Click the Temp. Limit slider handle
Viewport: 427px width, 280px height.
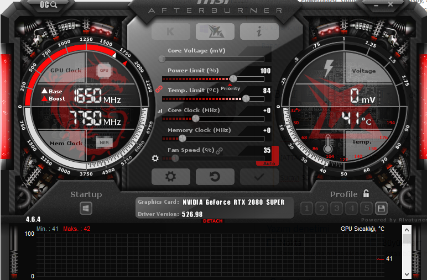pyautogui.click(x=246, y=99)
